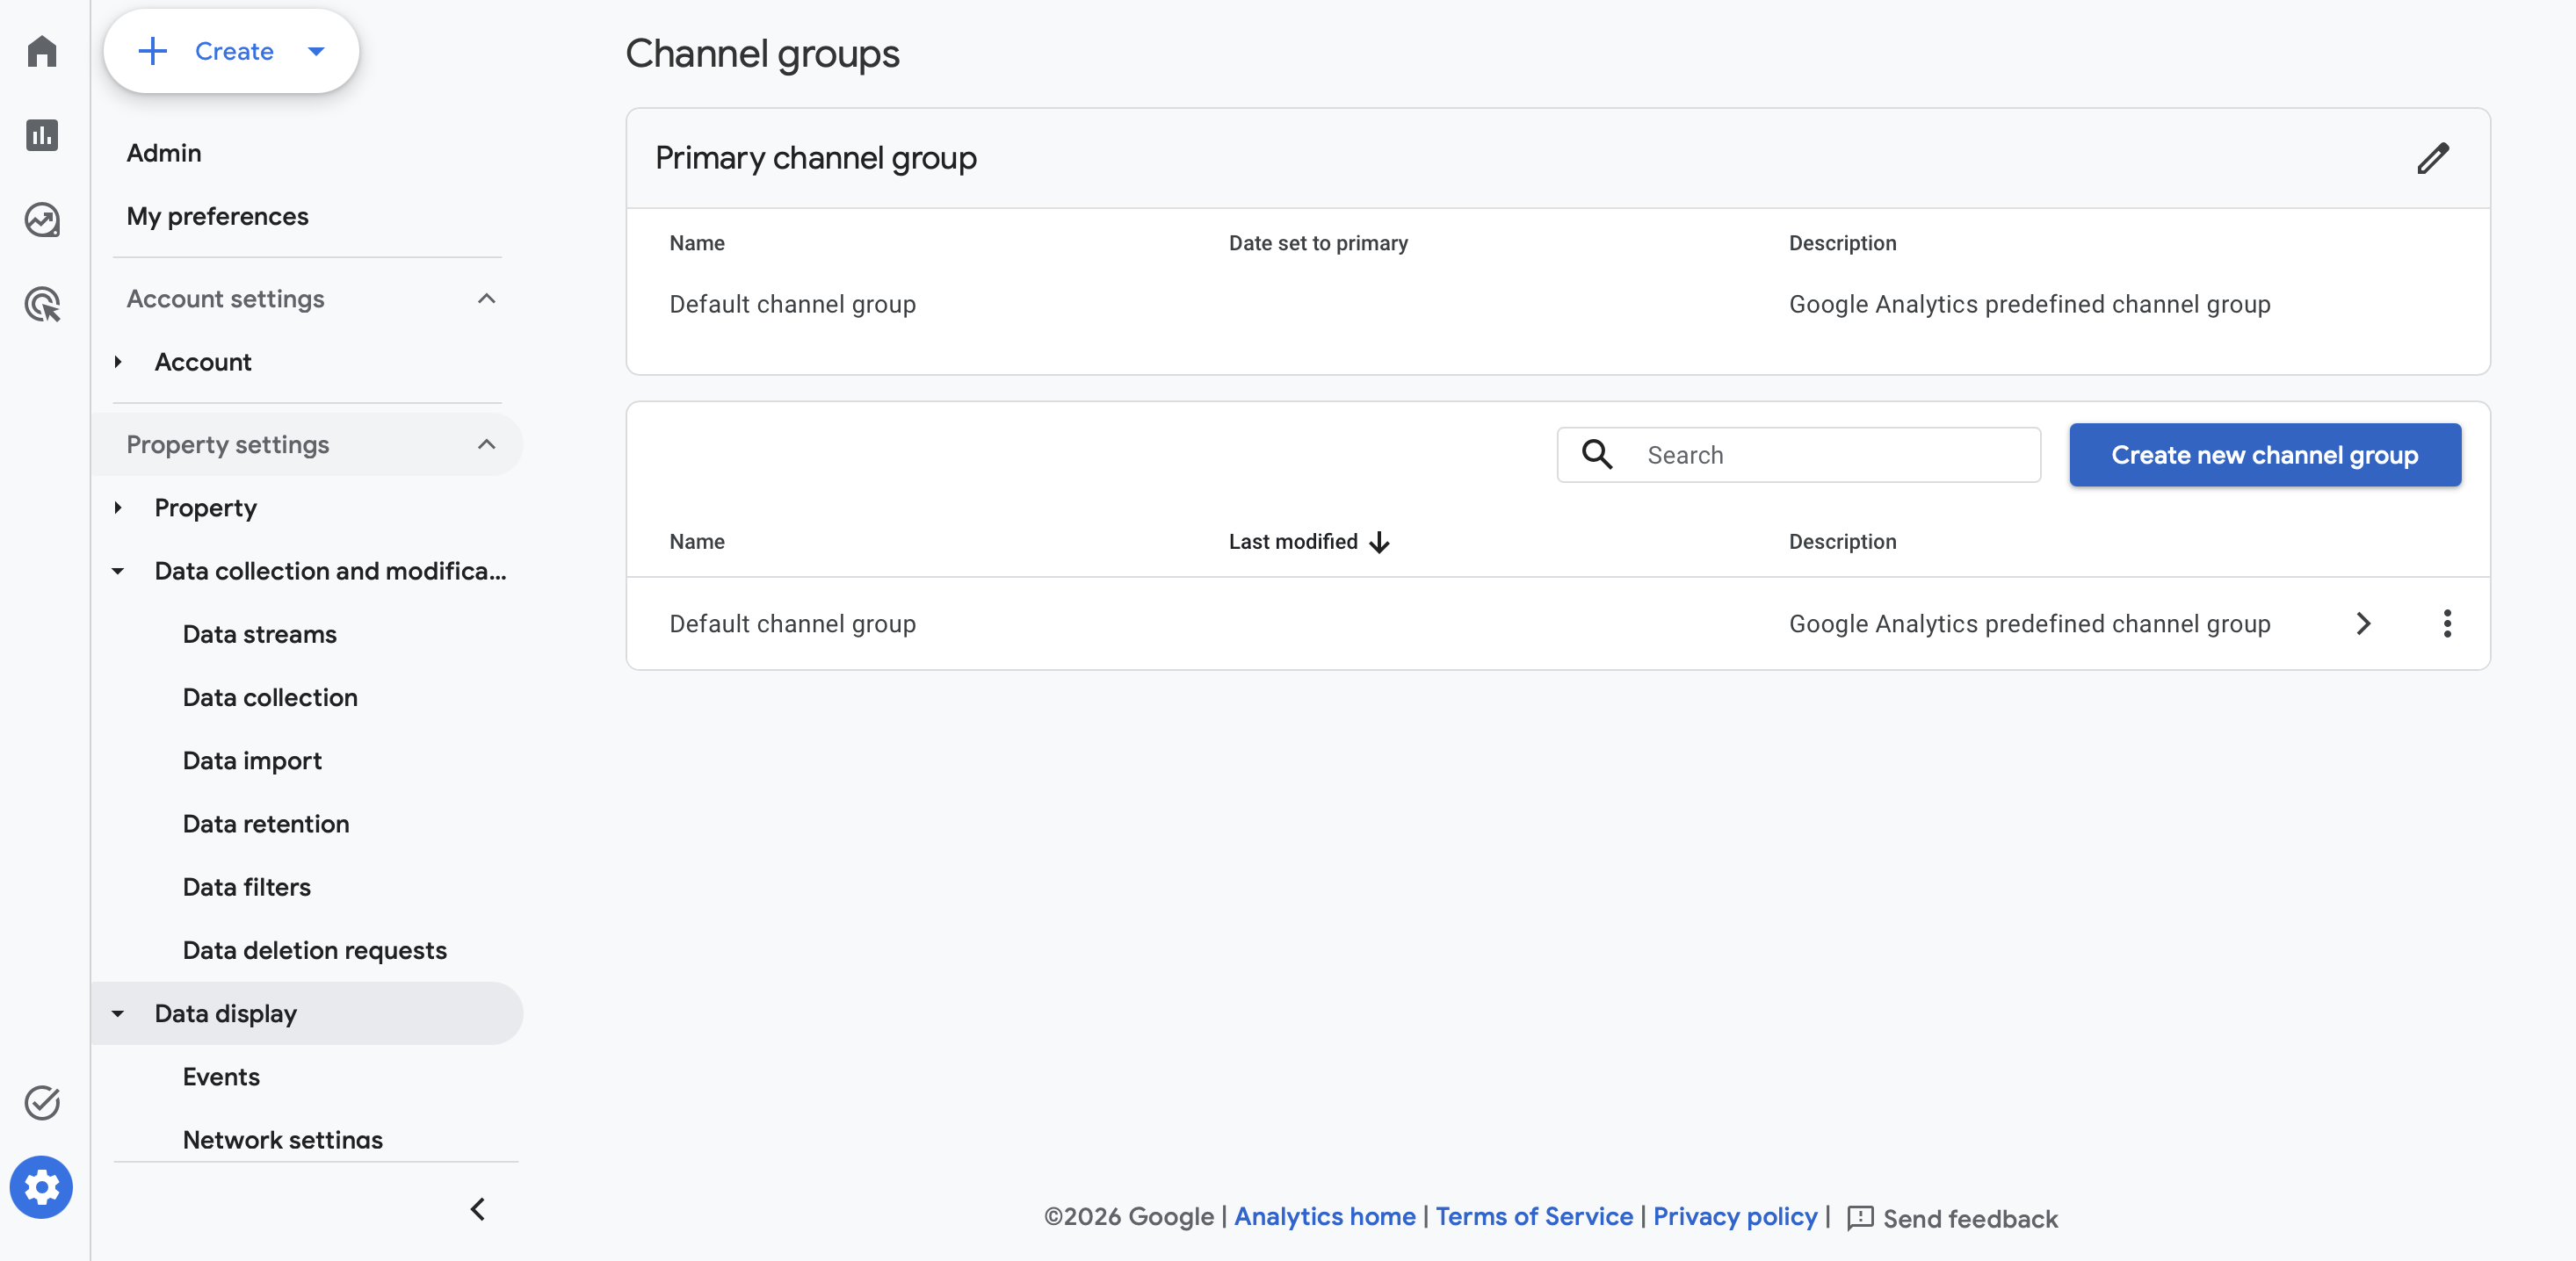Click the Property tree item label
Screen dimensions: 2576x1261
(206, 508)
